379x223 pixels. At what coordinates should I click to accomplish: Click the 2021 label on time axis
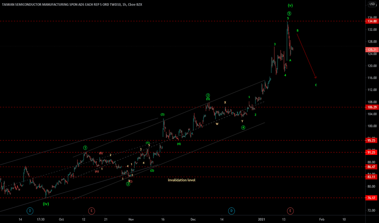[x=261, y=219]
